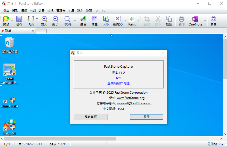The height and width of the screenshot is (147, 227).
Task: Expand the dropdown arrow next to 矩形
Action: point(37,19)
